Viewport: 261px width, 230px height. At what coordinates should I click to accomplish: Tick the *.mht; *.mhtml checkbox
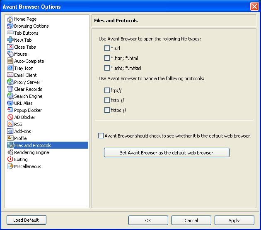[x=107, y=68]
